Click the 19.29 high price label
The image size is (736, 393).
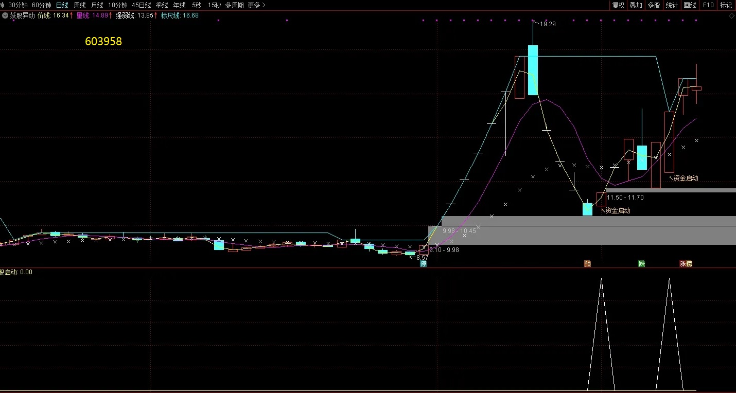pos(548,24)
